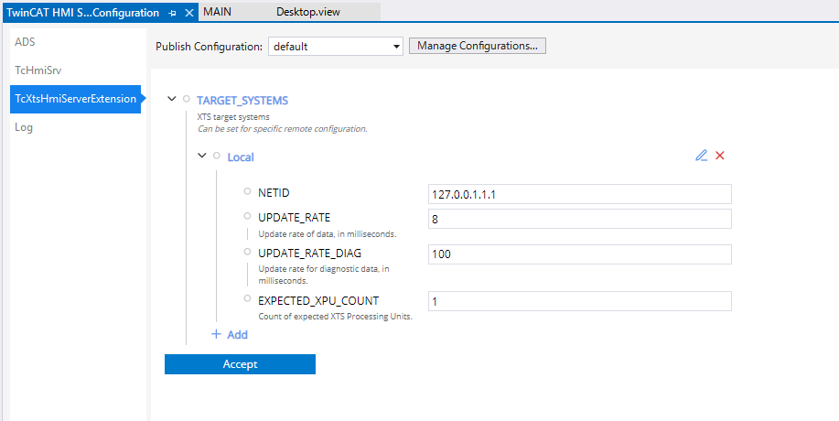
Task: Delete the Local entry with red X
Action: [720, 156]
